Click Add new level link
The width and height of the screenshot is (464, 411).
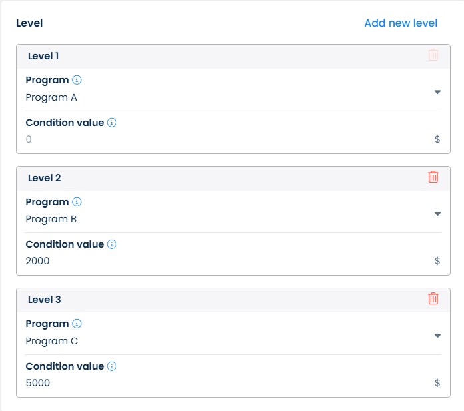point(401,23)
